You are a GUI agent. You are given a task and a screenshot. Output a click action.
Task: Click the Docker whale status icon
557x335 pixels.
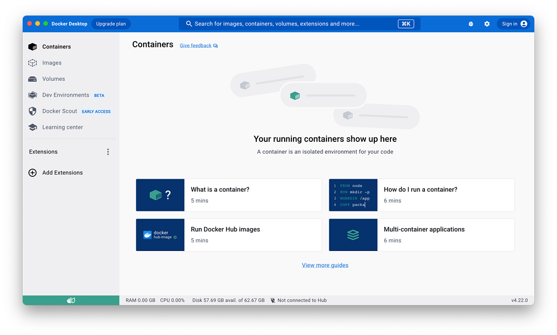(71, 300)
